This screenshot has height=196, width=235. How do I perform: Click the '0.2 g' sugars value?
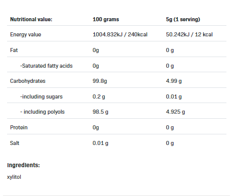[x=99, y=96]
